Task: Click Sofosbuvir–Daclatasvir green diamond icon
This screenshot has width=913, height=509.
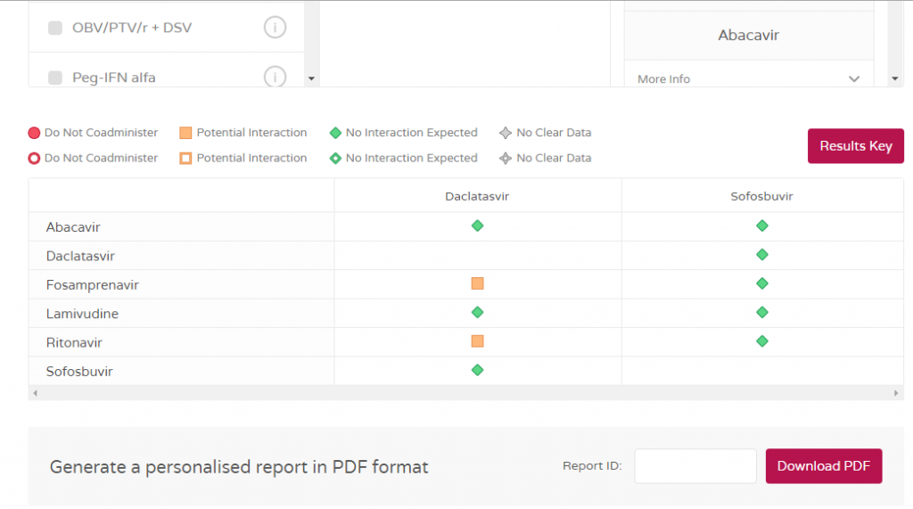Action: coord(477,370)
